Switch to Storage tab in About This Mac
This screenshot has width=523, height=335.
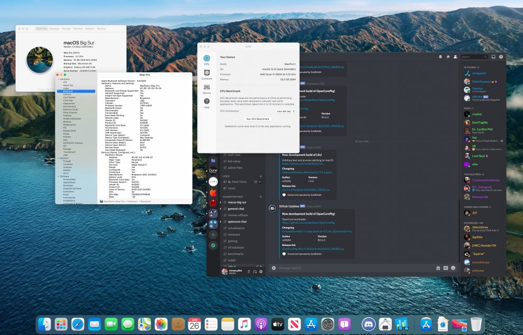66,29
